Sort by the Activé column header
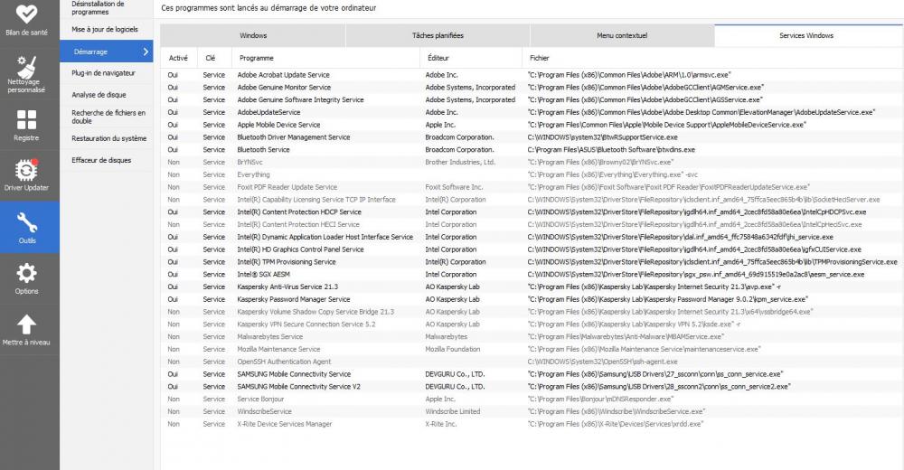Image resolution: width=904 pixels, height=470 pixels. pyautogui.click(x=178, y=58)
